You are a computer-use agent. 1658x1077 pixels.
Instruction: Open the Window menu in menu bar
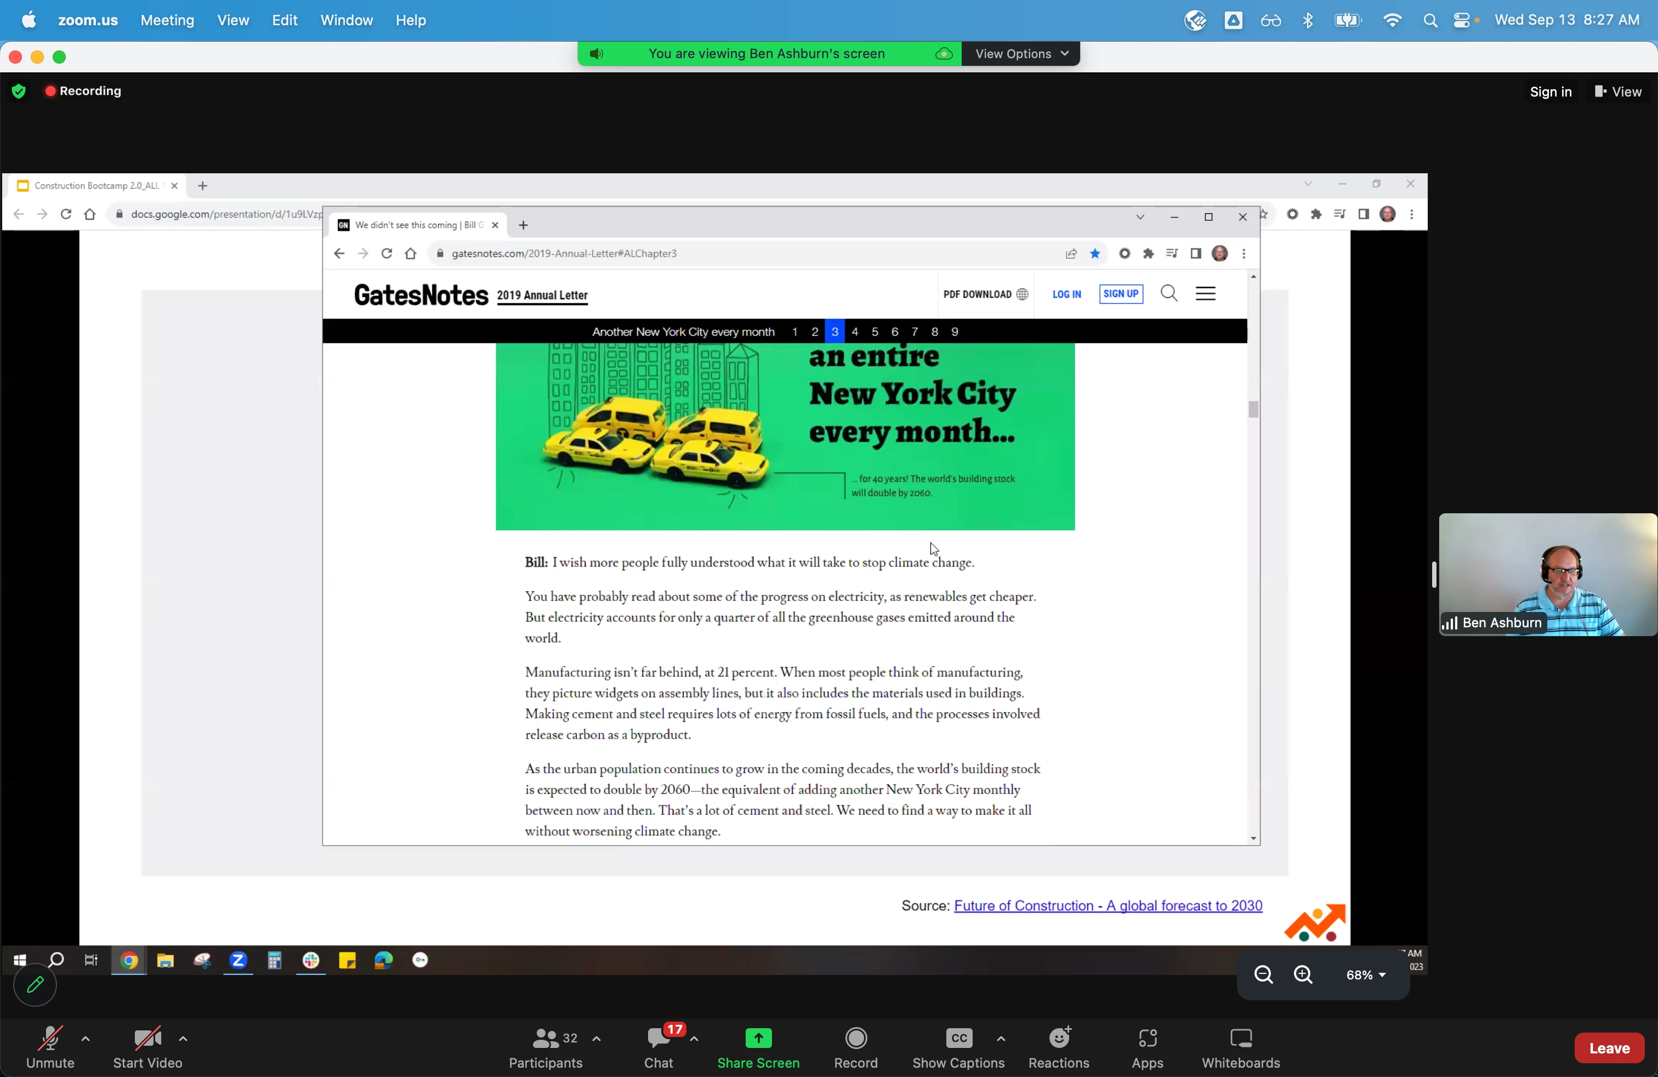tap(346, 20)
